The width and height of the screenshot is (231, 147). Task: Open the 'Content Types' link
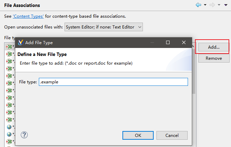pos(28,16)
